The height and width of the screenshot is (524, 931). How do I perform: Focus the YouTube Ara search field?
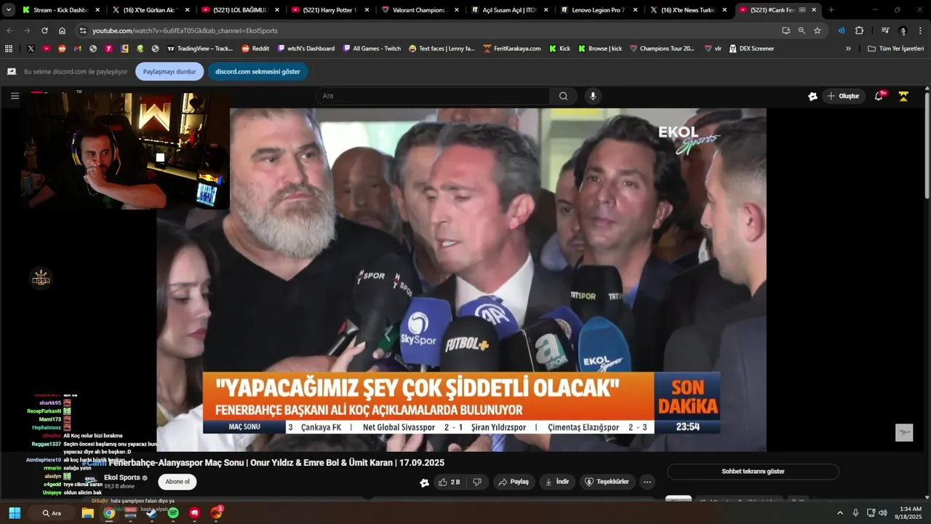point(433,96)
